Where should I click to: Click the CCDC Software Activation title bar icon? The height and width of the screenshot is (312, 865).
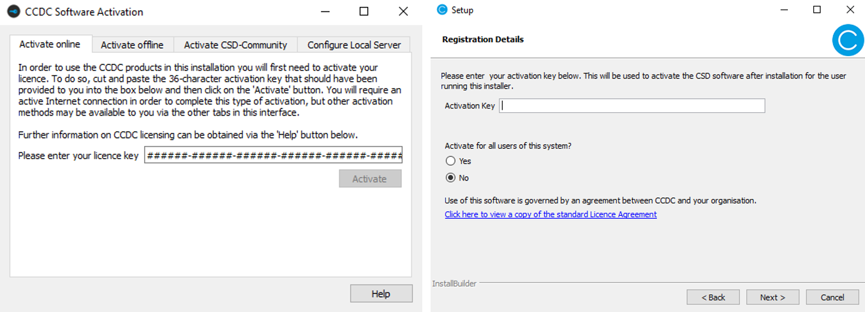point(13,11)
